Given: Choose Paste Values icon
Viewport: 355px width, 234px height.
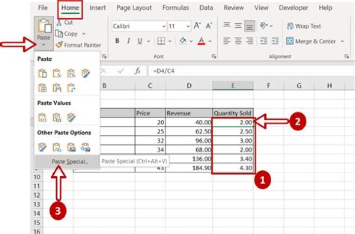Looking at the screenshot, I should tap(42, 117).
